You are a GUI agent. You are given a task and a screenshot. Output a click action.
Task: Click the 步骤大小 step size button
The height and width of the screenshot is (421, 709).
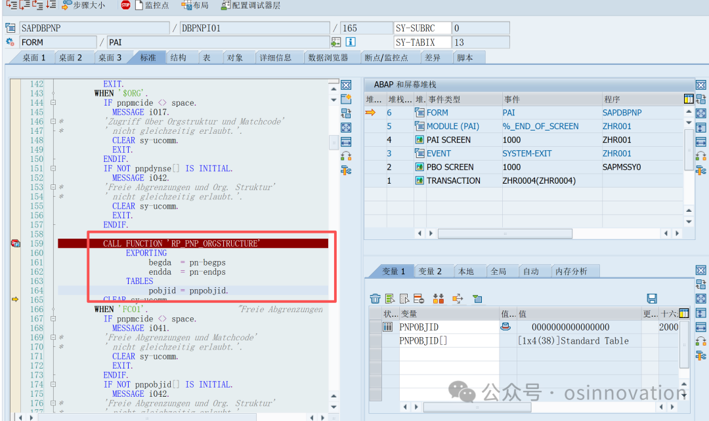coord(83,5)
